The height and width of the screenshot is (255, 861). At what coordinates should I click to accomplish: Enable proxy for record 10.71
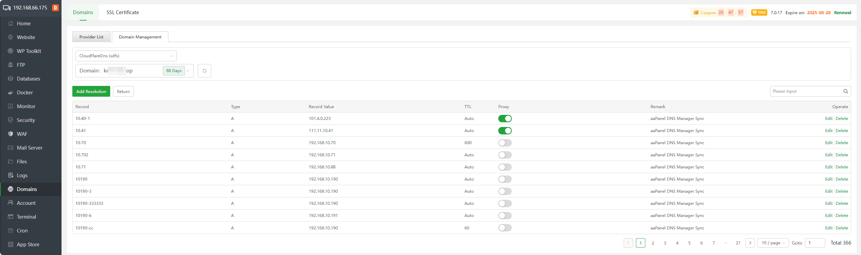(505, 167)
